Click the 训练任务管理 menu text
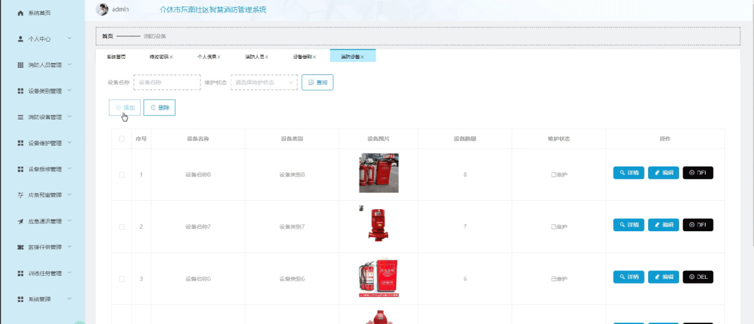The width and height of the screenshot is (754, 324). pyautogui.click(x=45, y=273)
